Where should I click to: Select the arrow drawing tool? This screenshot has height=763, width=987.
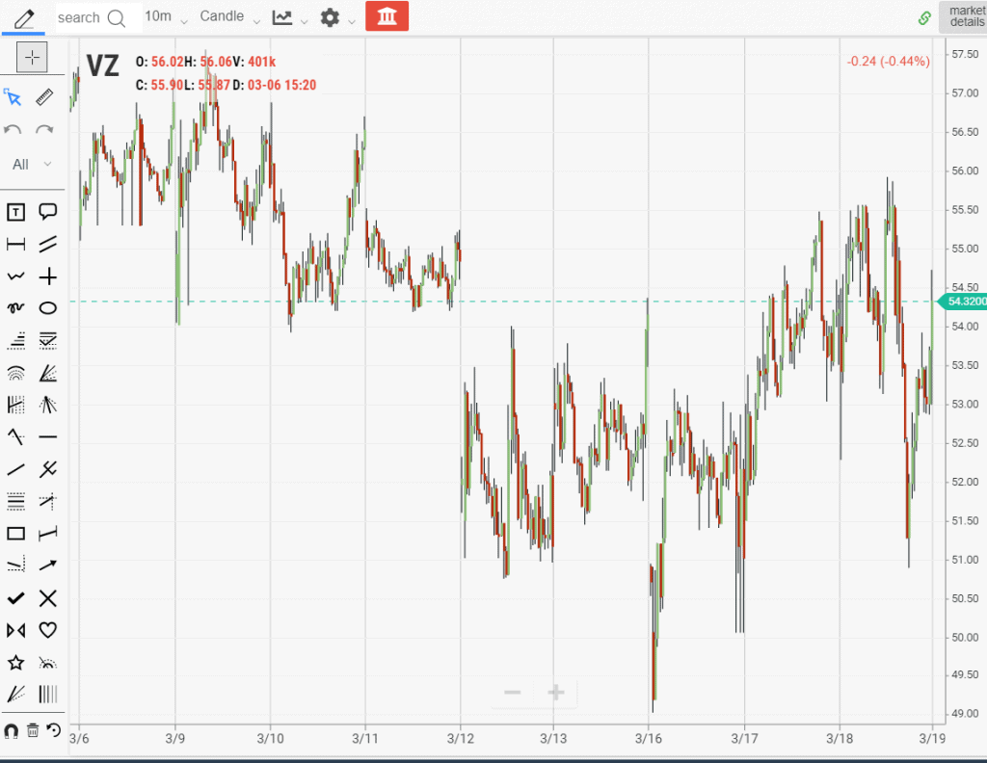coord(47,566)
